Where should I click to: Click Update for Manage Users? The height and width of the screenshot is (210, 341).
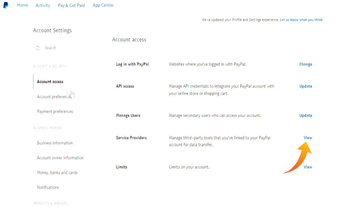(x=305, y=115)
